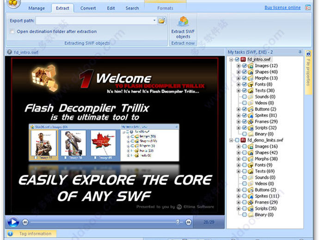
Task: Click the application orb logo button
Action: coord(13,3)
